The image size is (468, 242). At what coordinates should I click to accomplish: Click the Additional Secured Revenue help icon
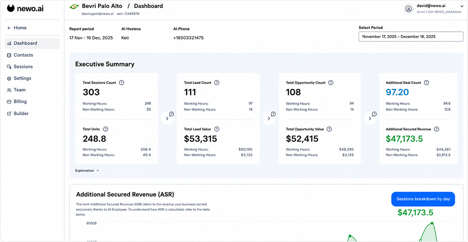(437, 129)
